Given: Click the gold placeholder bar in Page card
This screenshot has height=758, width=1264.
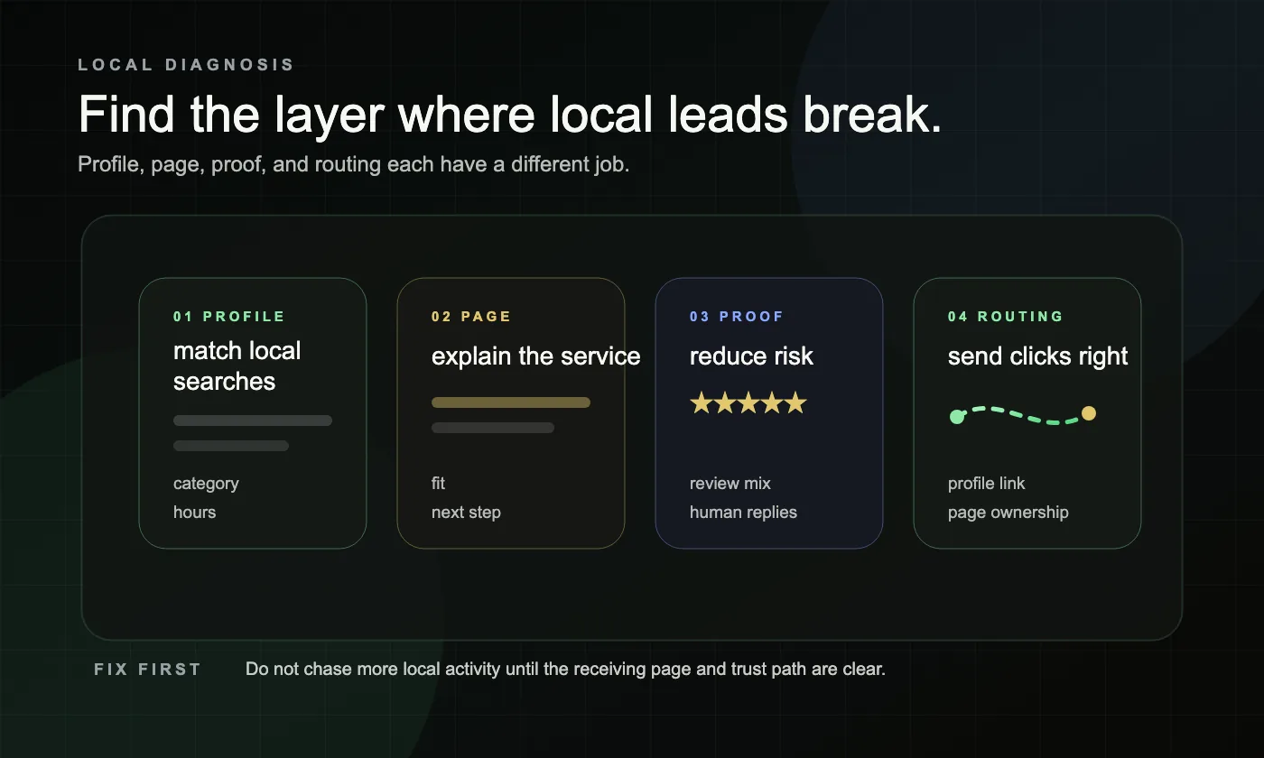Looking at the screenshot, I should (511, 402).
